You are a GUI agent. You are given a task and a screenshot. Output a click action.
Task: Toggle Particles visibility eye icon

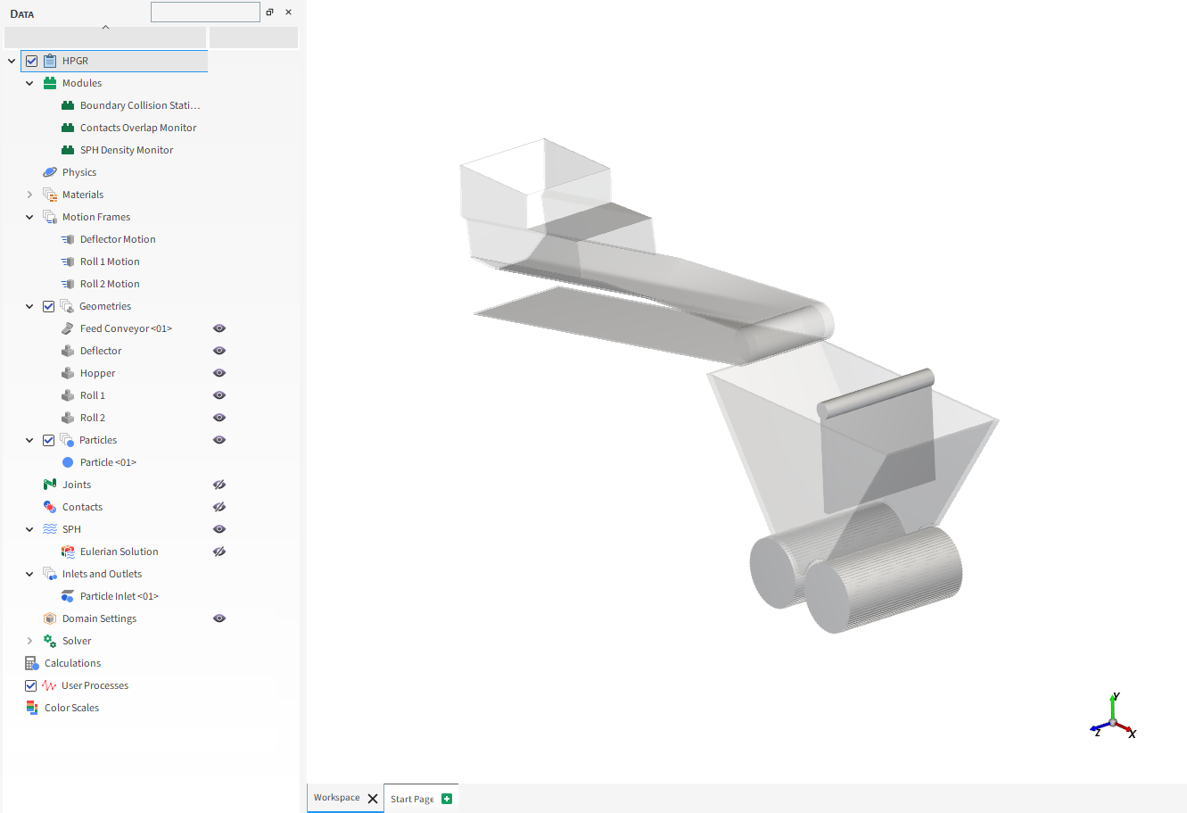pyautogui.click(x=219, y=440)
